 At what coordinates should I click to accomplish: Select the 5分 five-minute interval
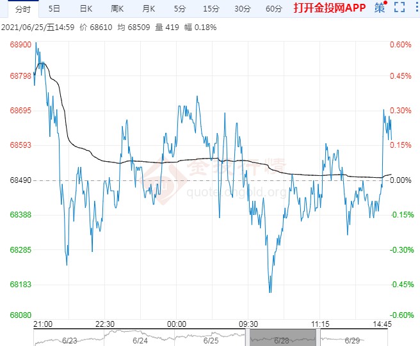(180, 9)
